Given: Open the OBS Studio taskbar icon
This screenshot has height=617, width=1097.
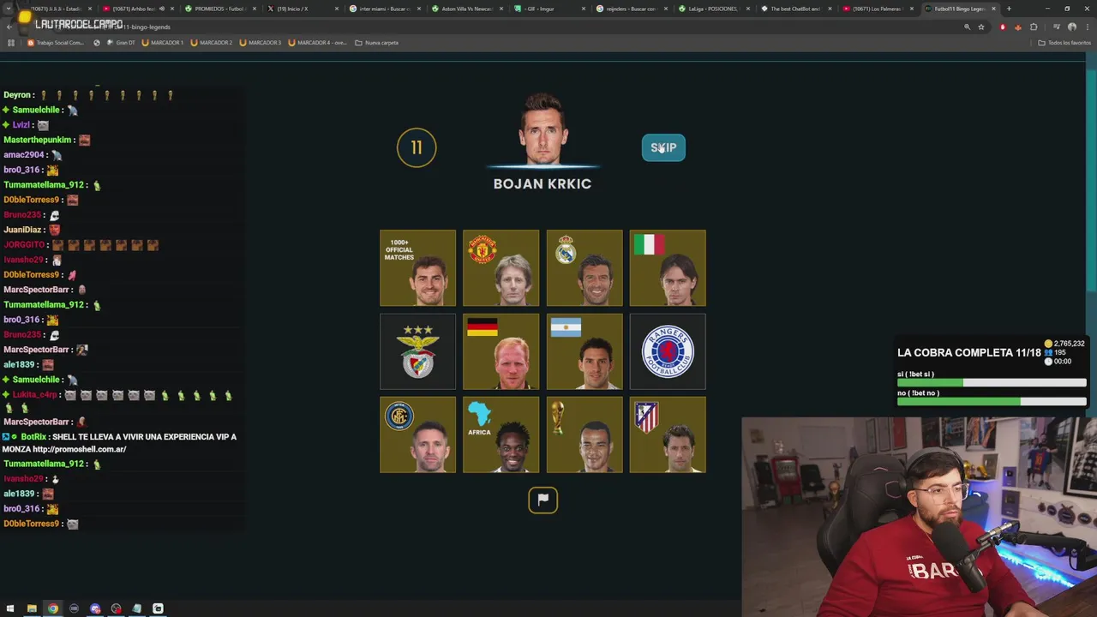Looking at the screenshot, I should click(116, 608).
